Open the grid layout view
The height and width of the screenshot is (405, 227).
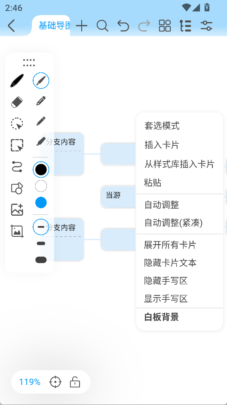pyautogui.click(x=165, y=25)
